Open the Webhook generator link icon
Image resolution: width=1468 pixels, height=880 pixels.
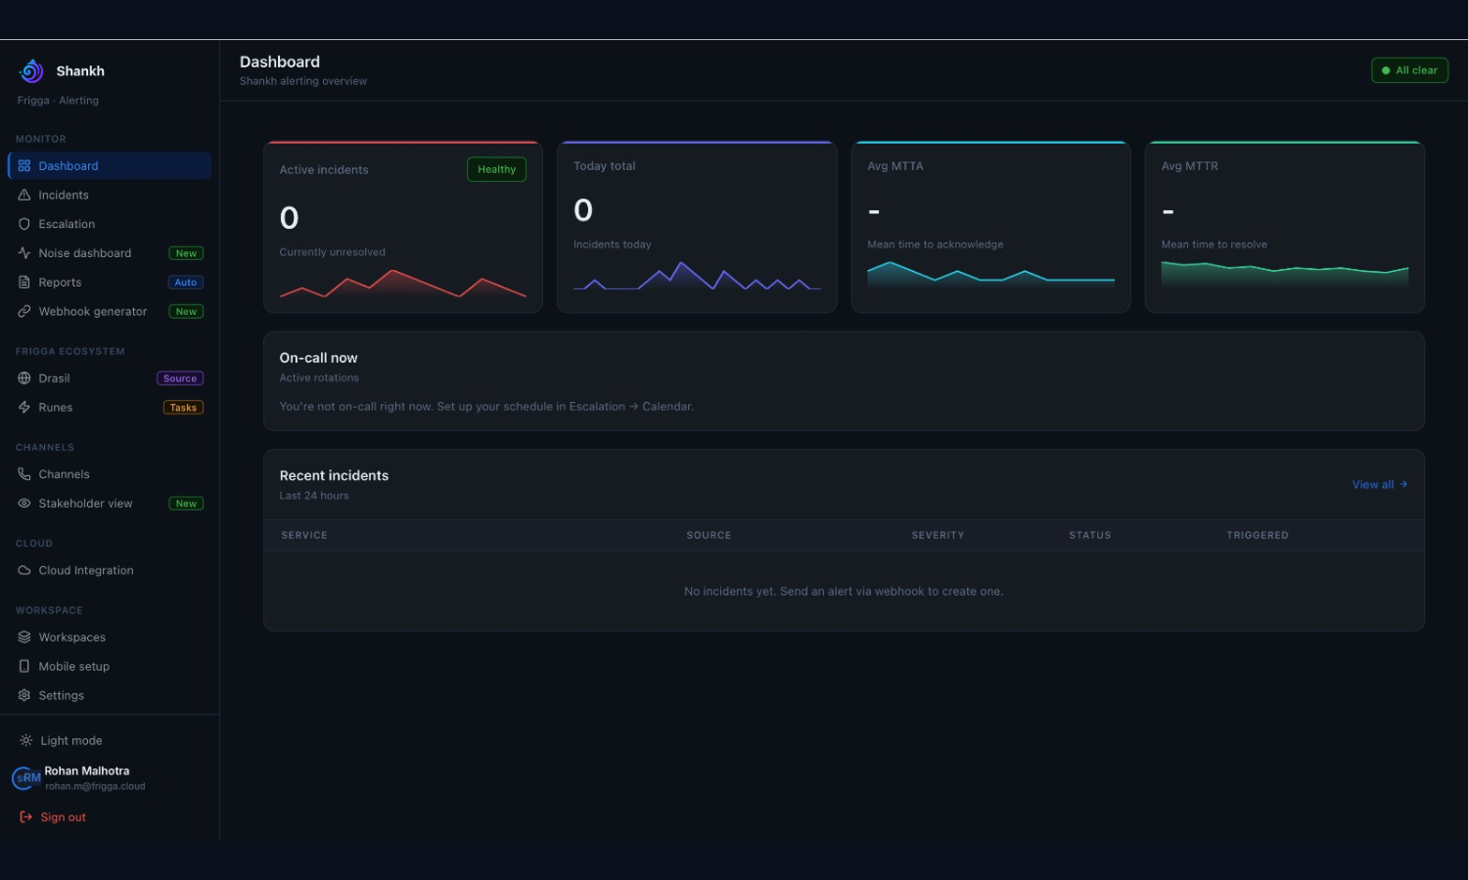pos(24,311)
